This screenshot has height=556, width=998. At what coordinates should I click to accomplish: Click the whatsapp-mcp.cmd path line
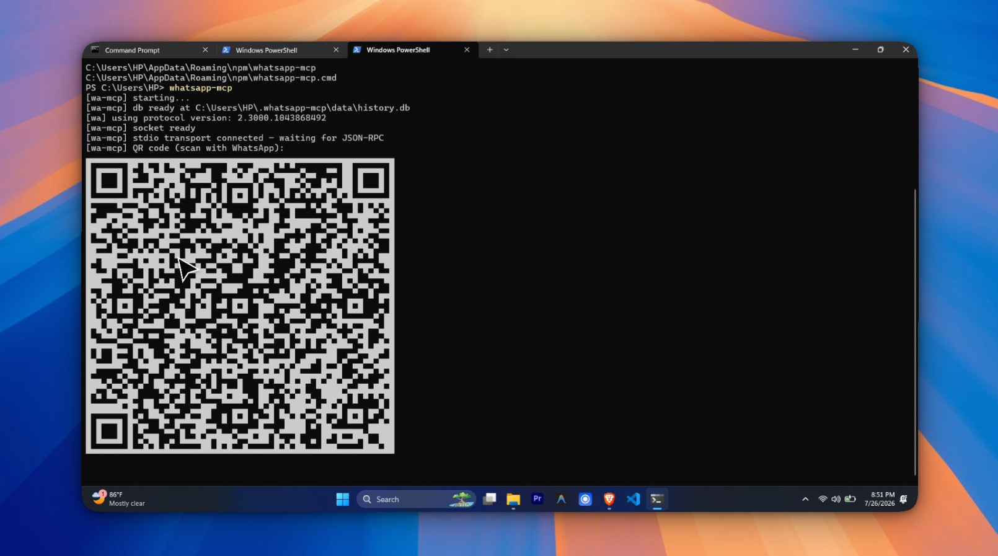pyautogui.click(x=211, y=78)
